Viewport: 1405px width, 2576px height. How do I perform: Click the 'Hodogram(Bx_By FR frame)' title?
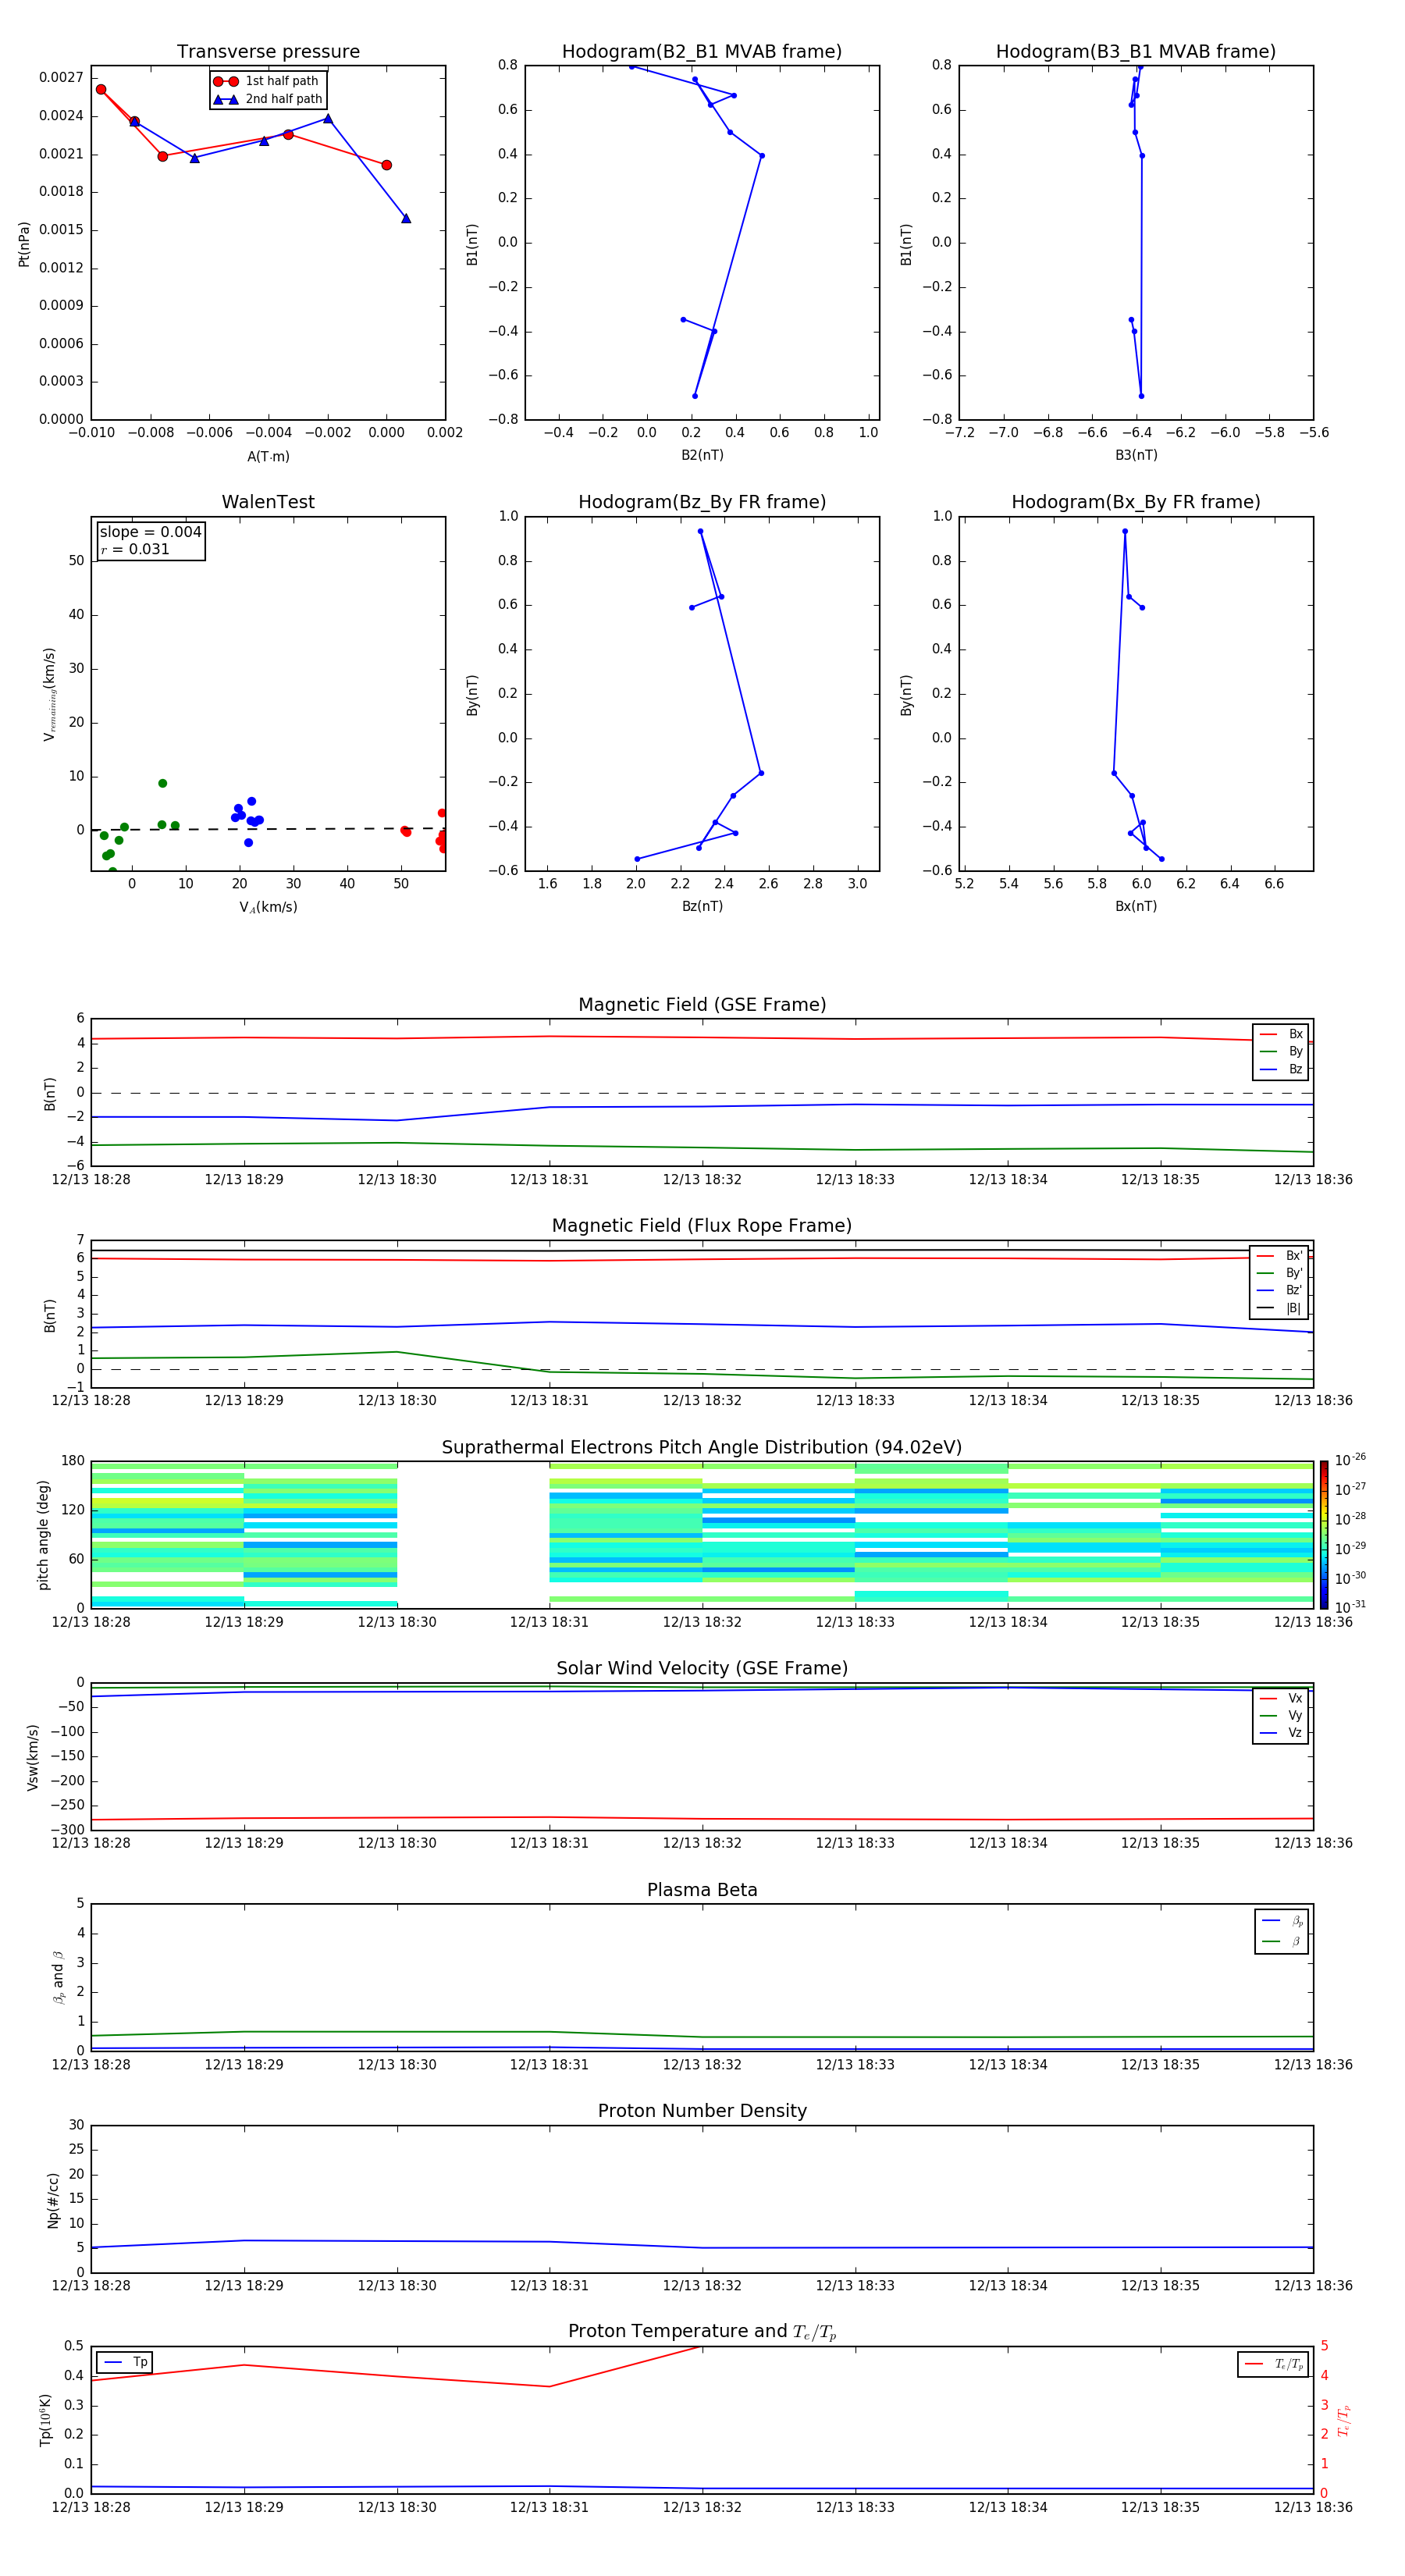1135,502
